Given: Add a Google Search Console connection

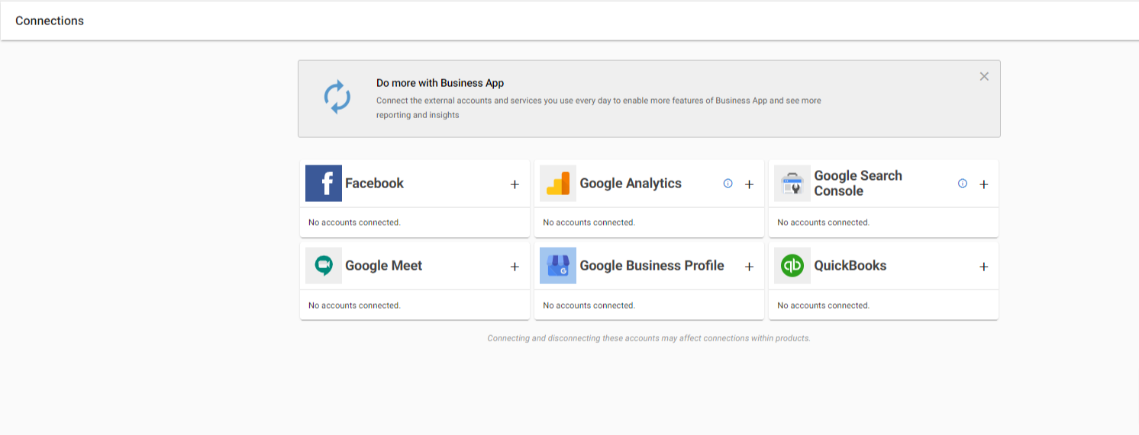Looking at the screenshot, I should pyautogui.click(x=983, y=184).
